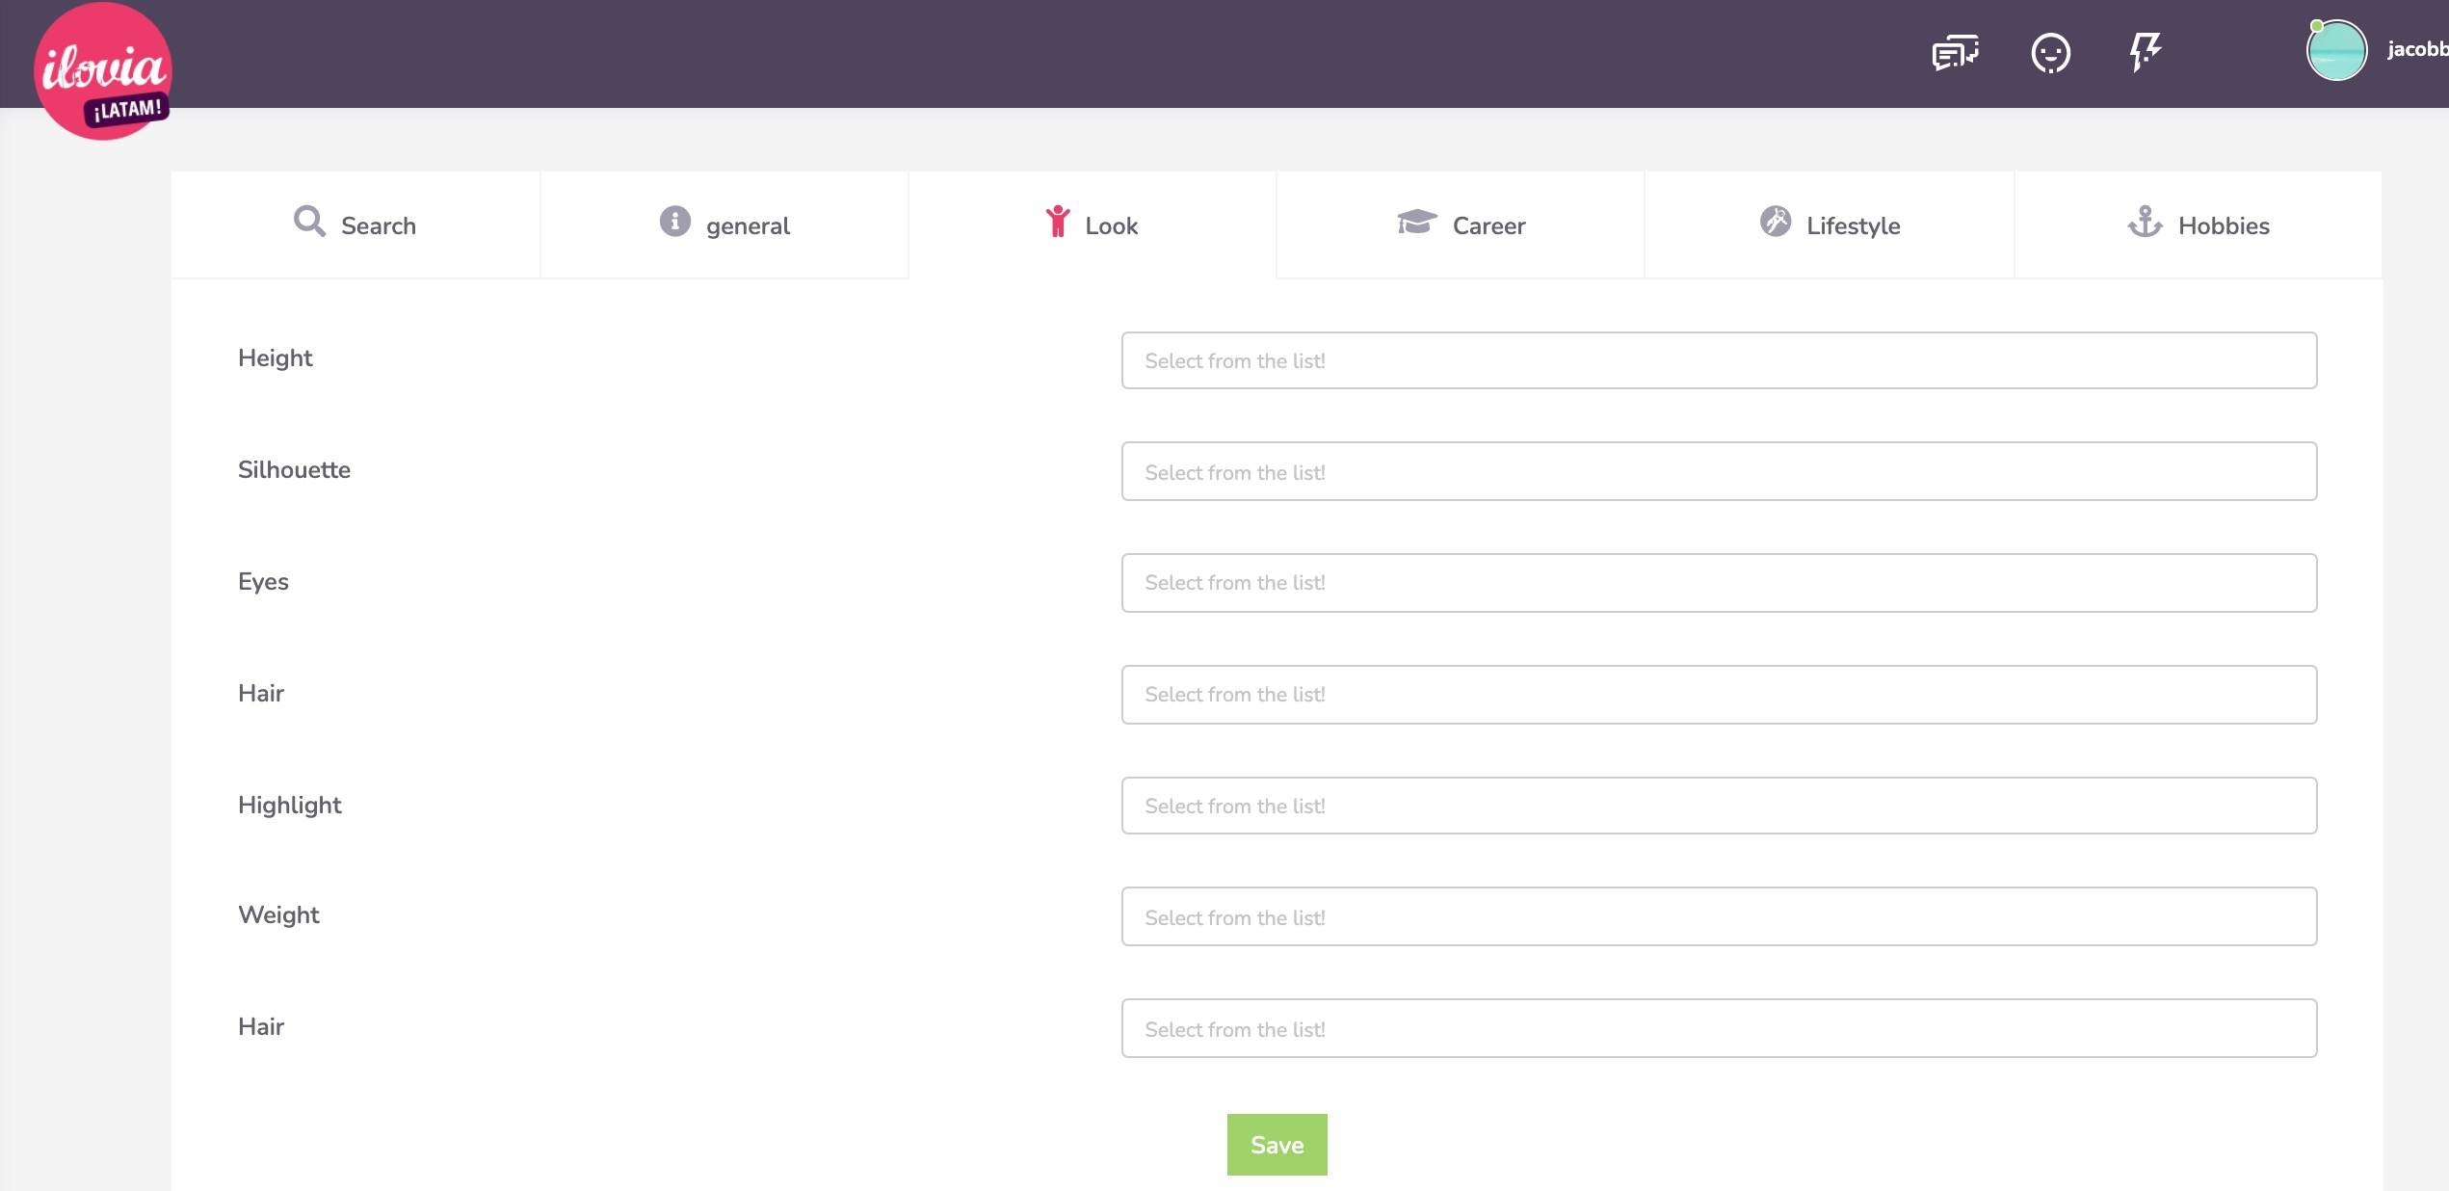Click the Height label
This screenshot has height=1191, width=2449.
click(276, 358)
